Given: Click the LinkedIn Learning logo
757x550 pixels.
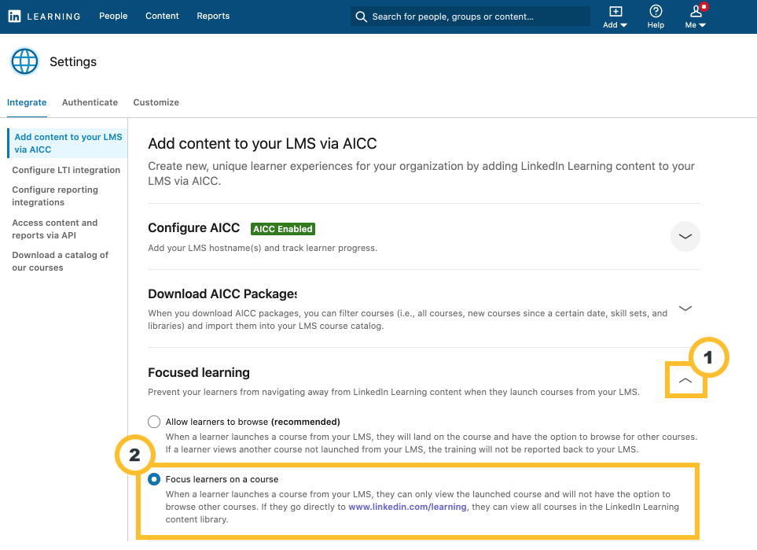Looking at the screenshot, I should pyautogui.click(x=44, y=16).
